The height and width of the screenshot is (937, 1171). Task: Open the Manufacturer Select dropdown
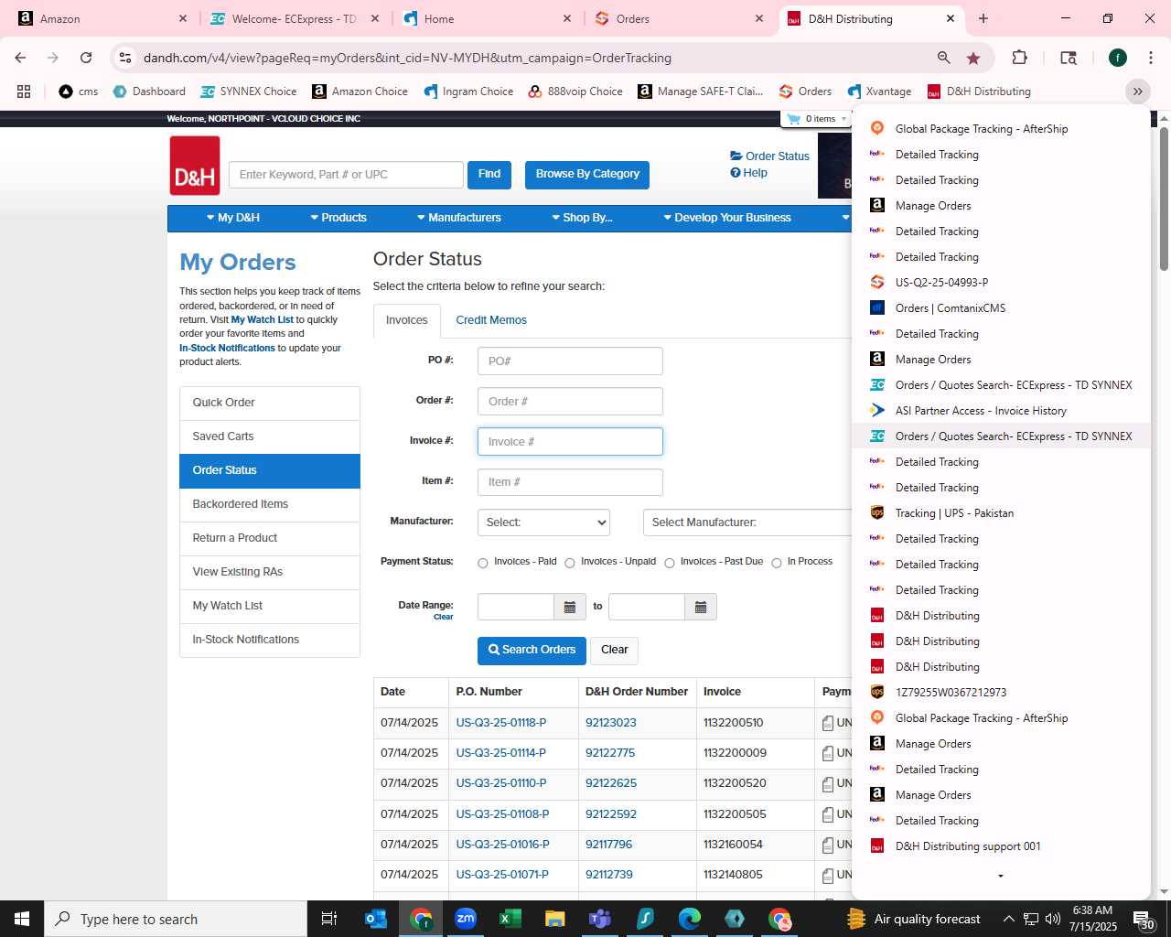543,522
